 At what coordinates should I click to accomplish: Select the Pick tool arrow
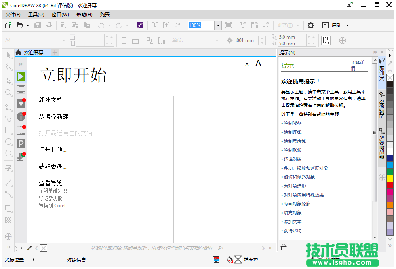pos(9,55)
